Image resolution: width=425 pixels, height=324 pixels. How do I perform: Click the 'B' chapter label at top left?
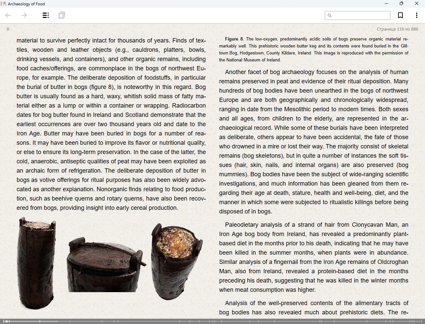pyautogui.click(x=8, y=29)
